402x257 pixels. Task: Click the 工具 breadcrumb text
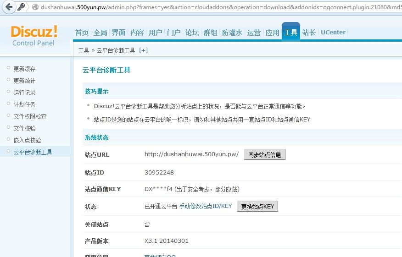(84, 50)
